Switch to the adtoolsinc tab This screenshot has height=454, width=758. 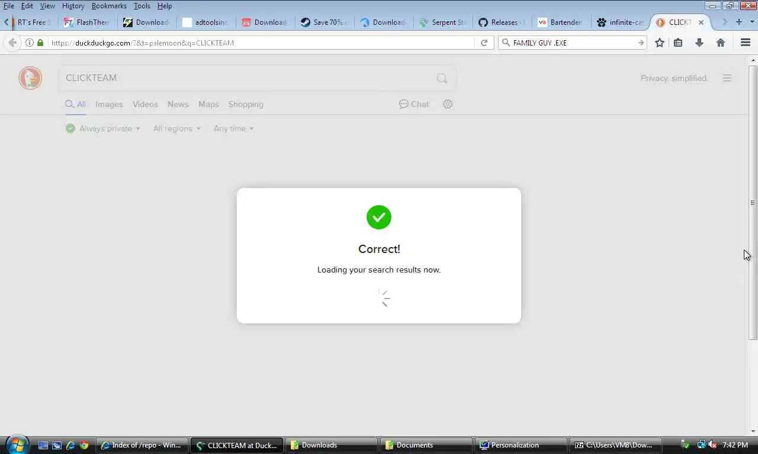click(205, 22)
